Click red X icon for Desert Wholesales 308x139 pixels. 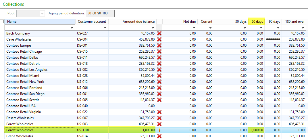[x=159, y=118]
